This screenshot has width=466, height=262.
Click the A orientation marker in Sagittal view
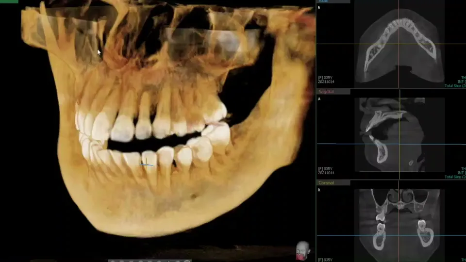point(319,99)
